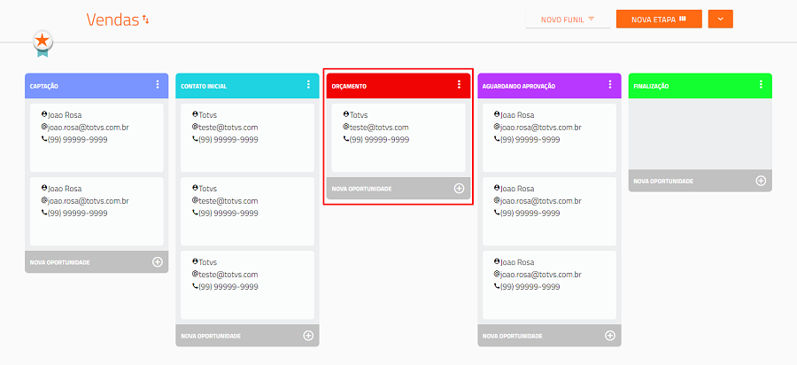Viewport: 797px width, 365px height.
Task: Open the Totvs card in Orçamento column
Action: tap(398, 138)
